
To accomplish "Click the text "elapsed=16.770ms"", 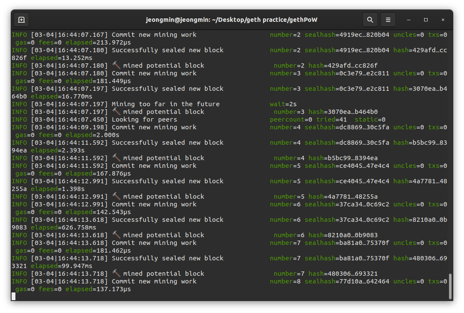I will coord(62,96).
